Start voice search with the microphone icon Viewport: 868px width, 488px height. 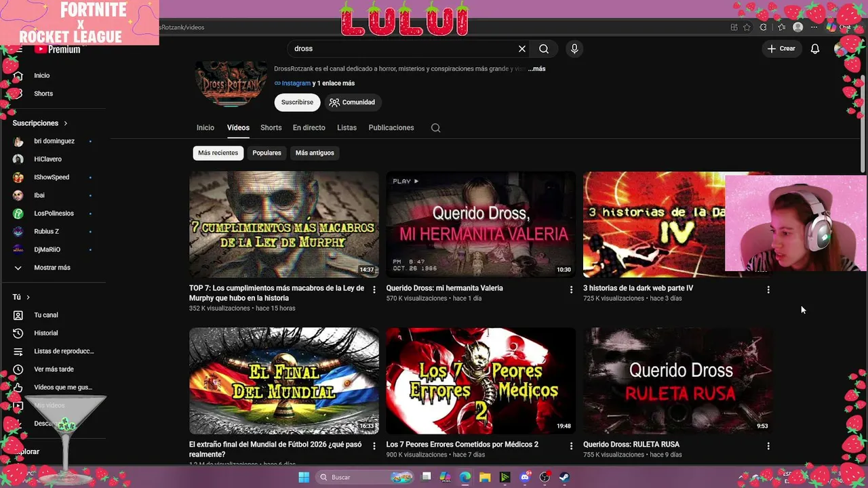coord(574,49)
